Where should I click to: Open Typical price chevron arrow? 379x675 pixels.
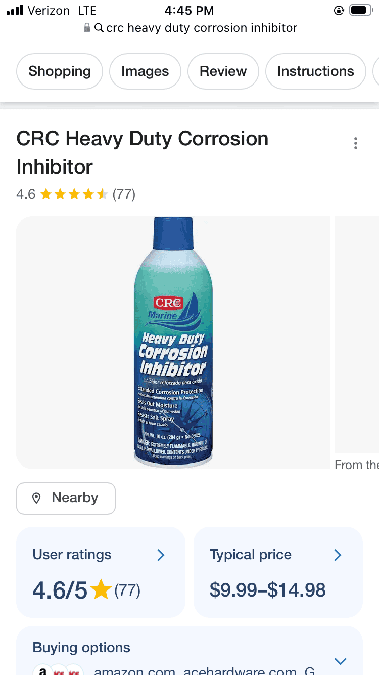(338, 555)
